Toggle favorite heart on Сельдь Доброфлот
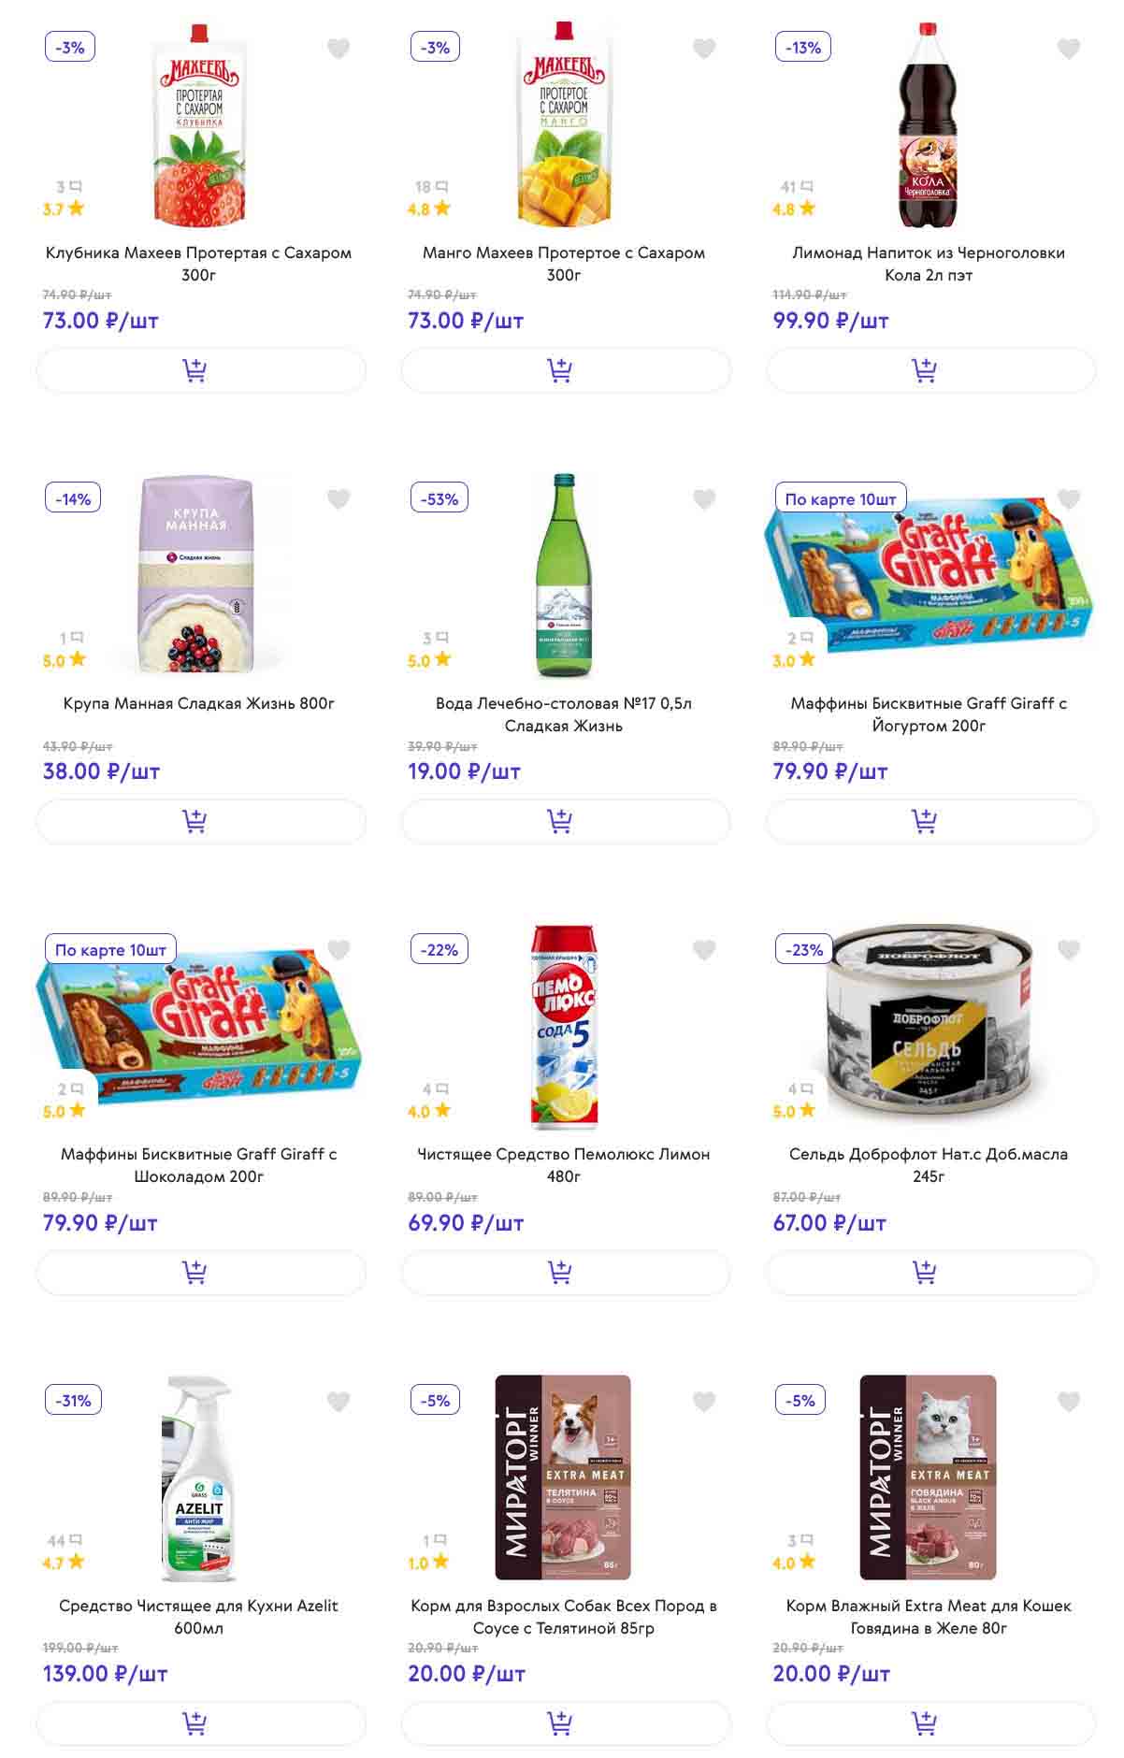Image resolution: width=1124 pixels, height=1758 pixels. [x=1068, y=950]
